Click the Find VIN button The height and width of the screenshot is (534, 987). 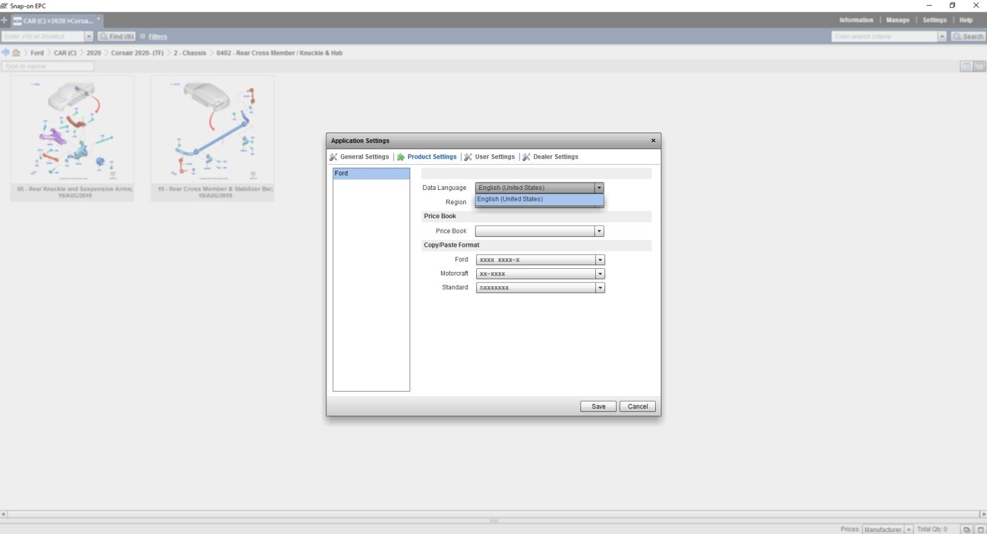tap(117, 36)
